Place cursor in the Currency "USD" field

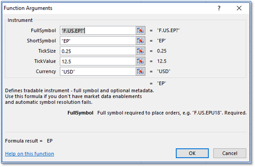(98, 72)
